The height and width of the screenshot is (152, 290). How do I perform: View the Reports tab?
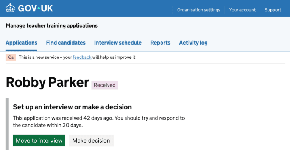point(161,43)
